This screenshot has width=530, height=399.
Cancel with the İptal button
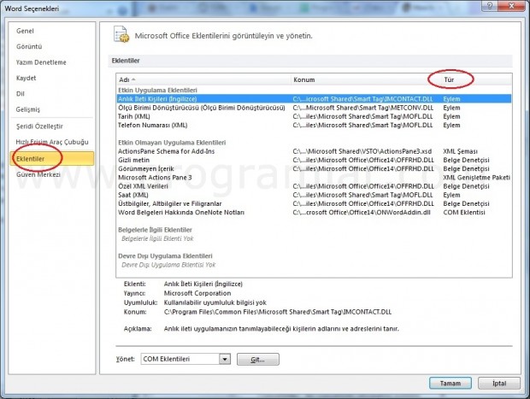click(499, 384)
